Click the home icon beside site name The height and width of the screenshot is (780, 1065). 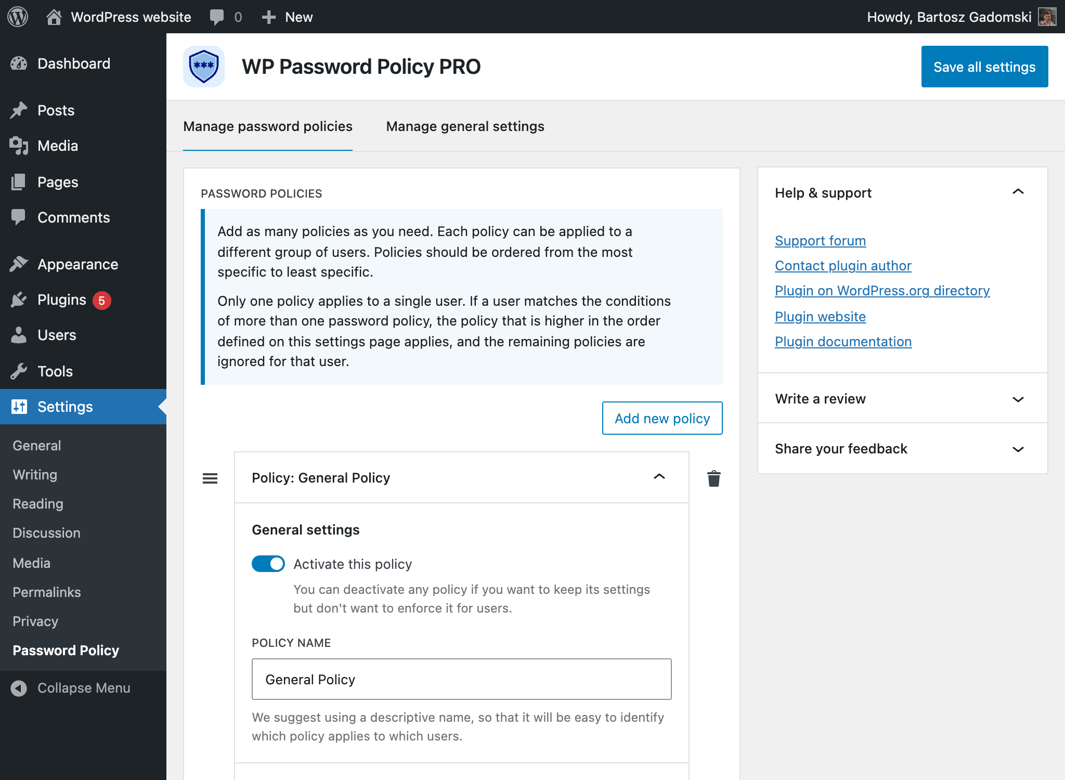coord(54,17)
